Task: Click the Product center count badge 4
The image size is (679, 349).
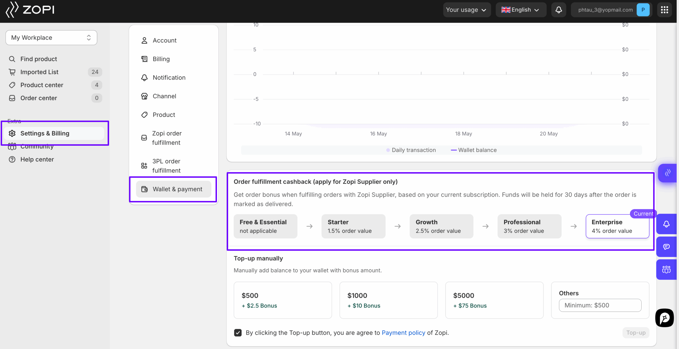Action: click(x=97, y=85)
